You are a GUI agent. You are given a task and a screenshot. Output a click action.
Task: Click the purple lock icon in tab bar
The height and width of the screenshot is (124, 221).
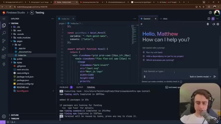[213, 19]
